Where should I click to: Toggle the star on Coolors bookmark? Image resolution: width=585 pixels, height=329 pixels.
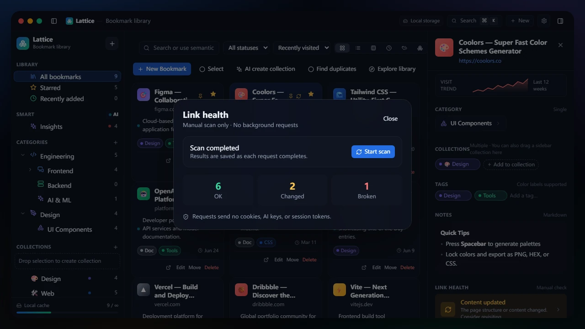click(311, 94)
